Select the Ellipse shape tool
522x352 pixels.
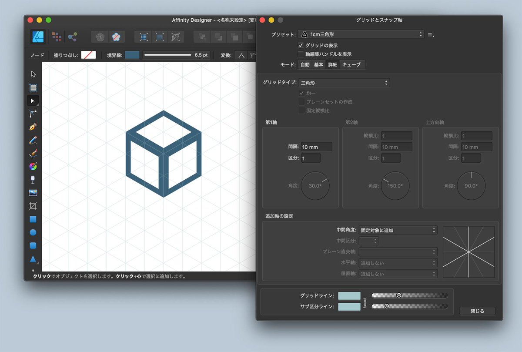pos(33,232)
